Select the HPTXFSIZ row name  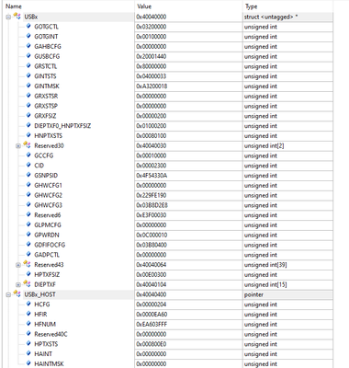[x=47, y=274]
